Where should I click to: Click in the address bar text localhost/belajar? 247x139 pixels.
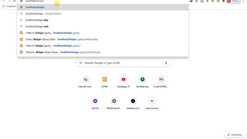[x=35, y=1]
